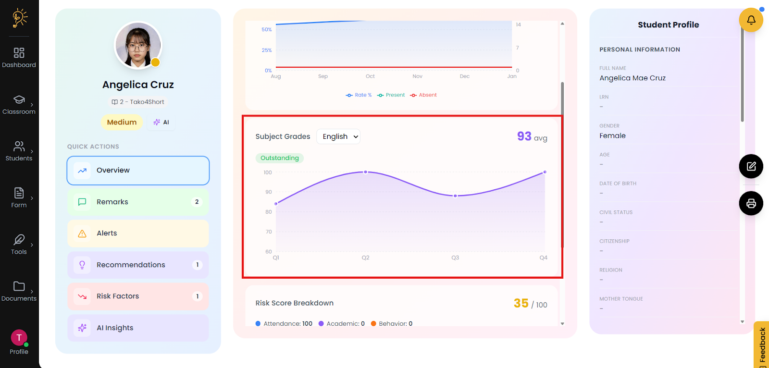
Task: Open the English subject dropdown
Action: pos(338,136)
